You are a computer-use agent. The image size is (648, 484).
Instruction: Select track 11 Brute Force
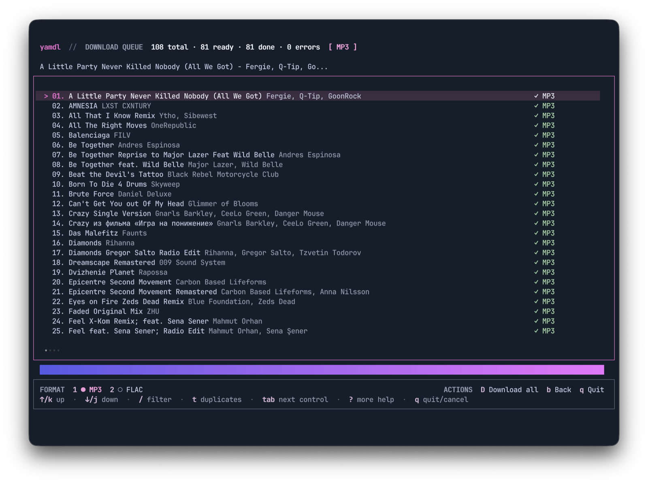tap(318, 194)
